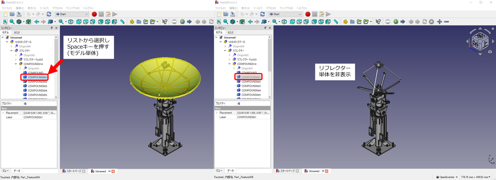Open the new document icon in right window
This screenshot has height=180, width=496.
point(219,14)
